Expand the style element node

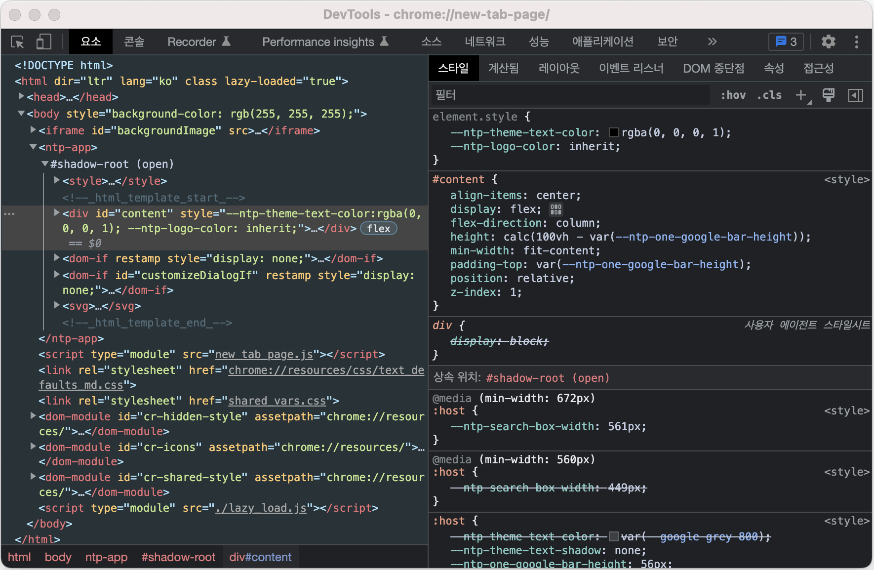click(57, 180)
